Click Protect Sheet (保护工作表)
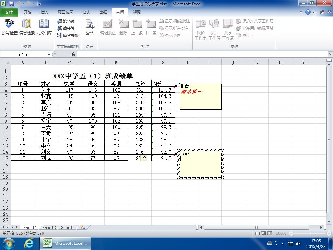The width and height of the screenshot is (333, 250). coord(200,30)
